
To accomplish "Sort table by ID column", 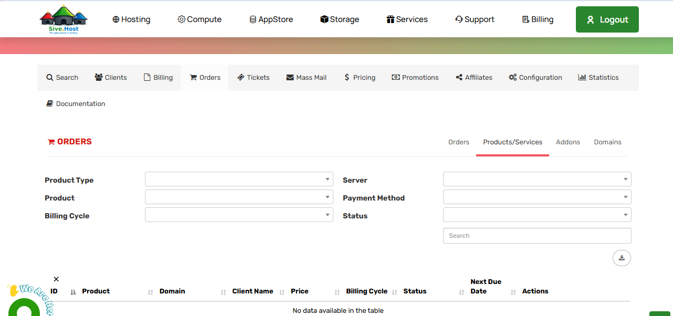I will pos(62,291).
